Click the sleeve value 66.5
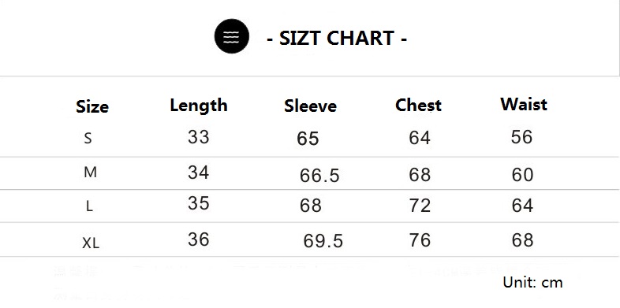Viewport: 620px width, 308px height. (x=319, y=176)
